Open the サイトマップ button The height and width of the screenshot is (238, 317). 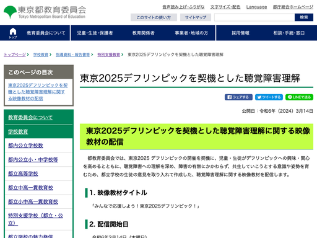(196, 17)
